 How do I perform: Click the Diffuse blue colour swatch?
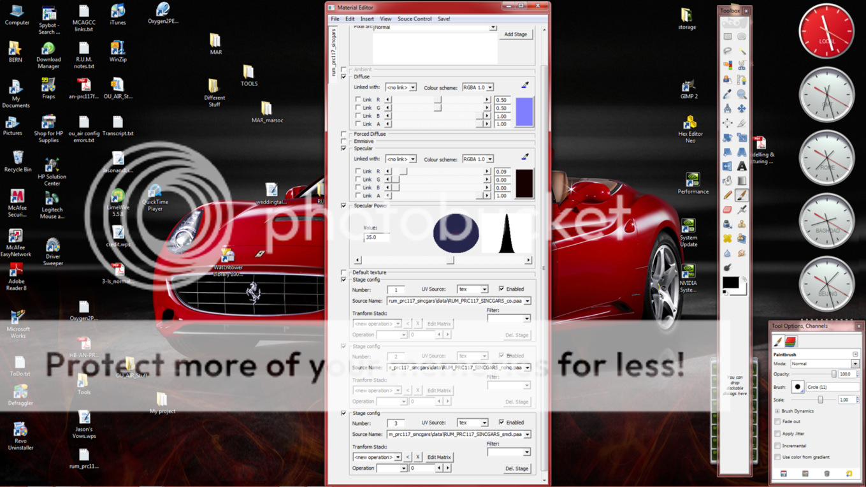coord(524,112)
